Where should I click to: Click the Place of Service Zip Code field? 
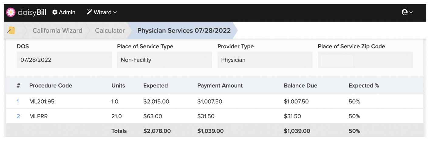point(365,60)
